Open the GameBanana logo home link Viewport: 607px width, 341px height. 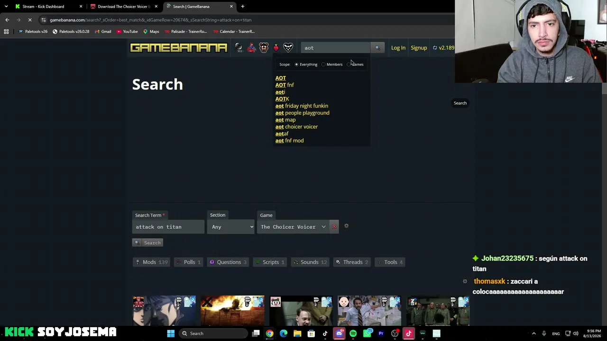[179, 48]
